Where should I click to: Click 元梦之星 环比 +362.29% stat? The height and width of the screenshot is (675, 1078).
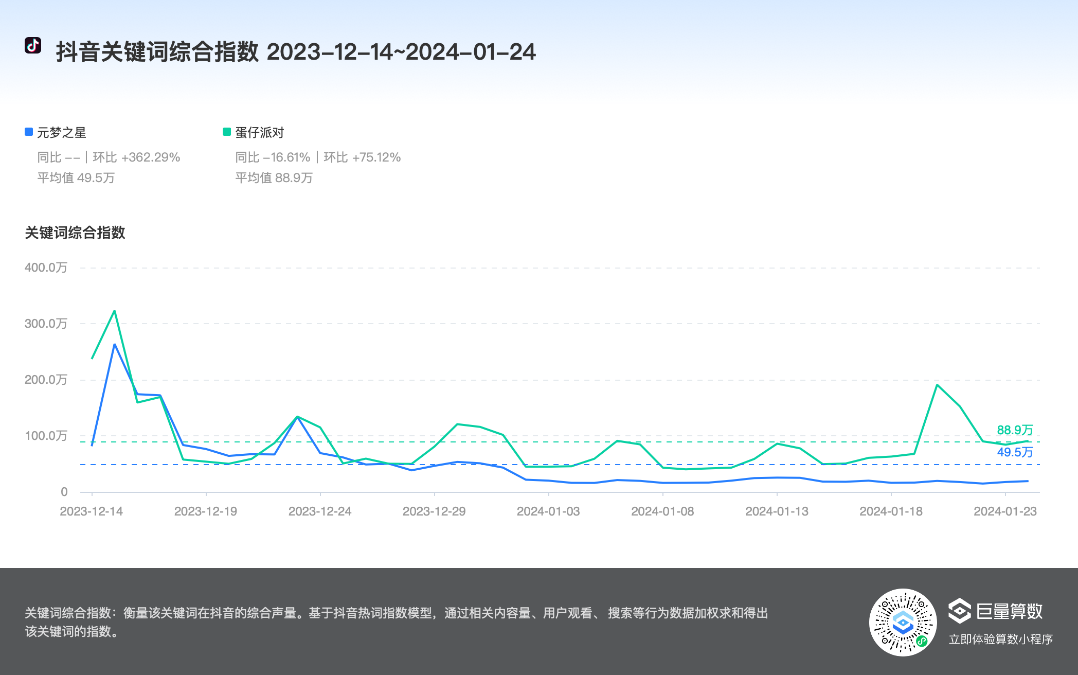[136, 157]
